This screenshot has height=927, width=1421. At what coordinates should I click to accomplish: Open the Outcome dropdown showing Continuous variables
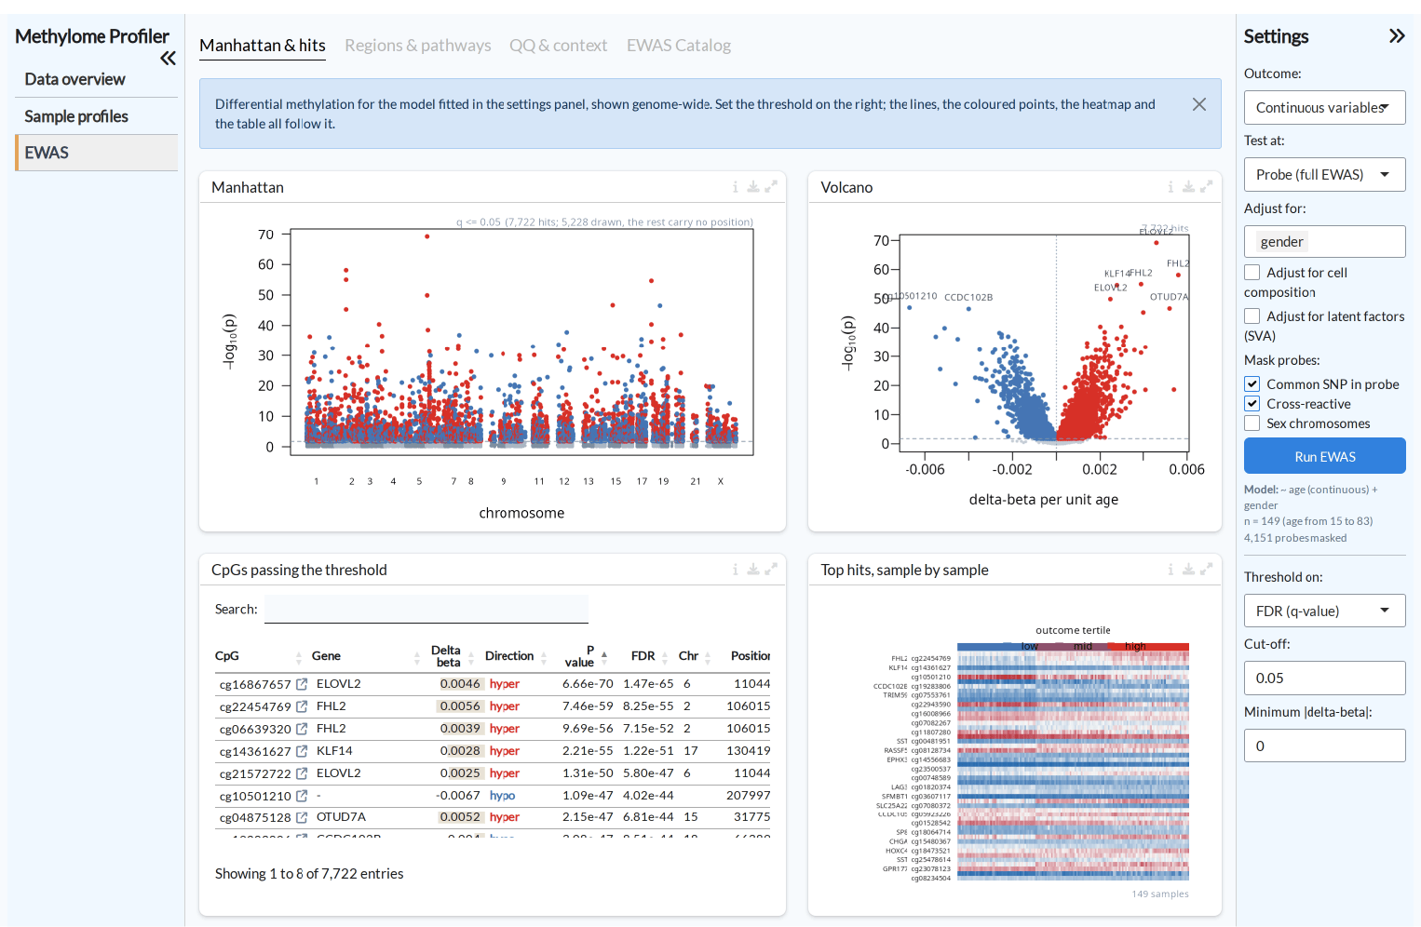pos(1324,108)
